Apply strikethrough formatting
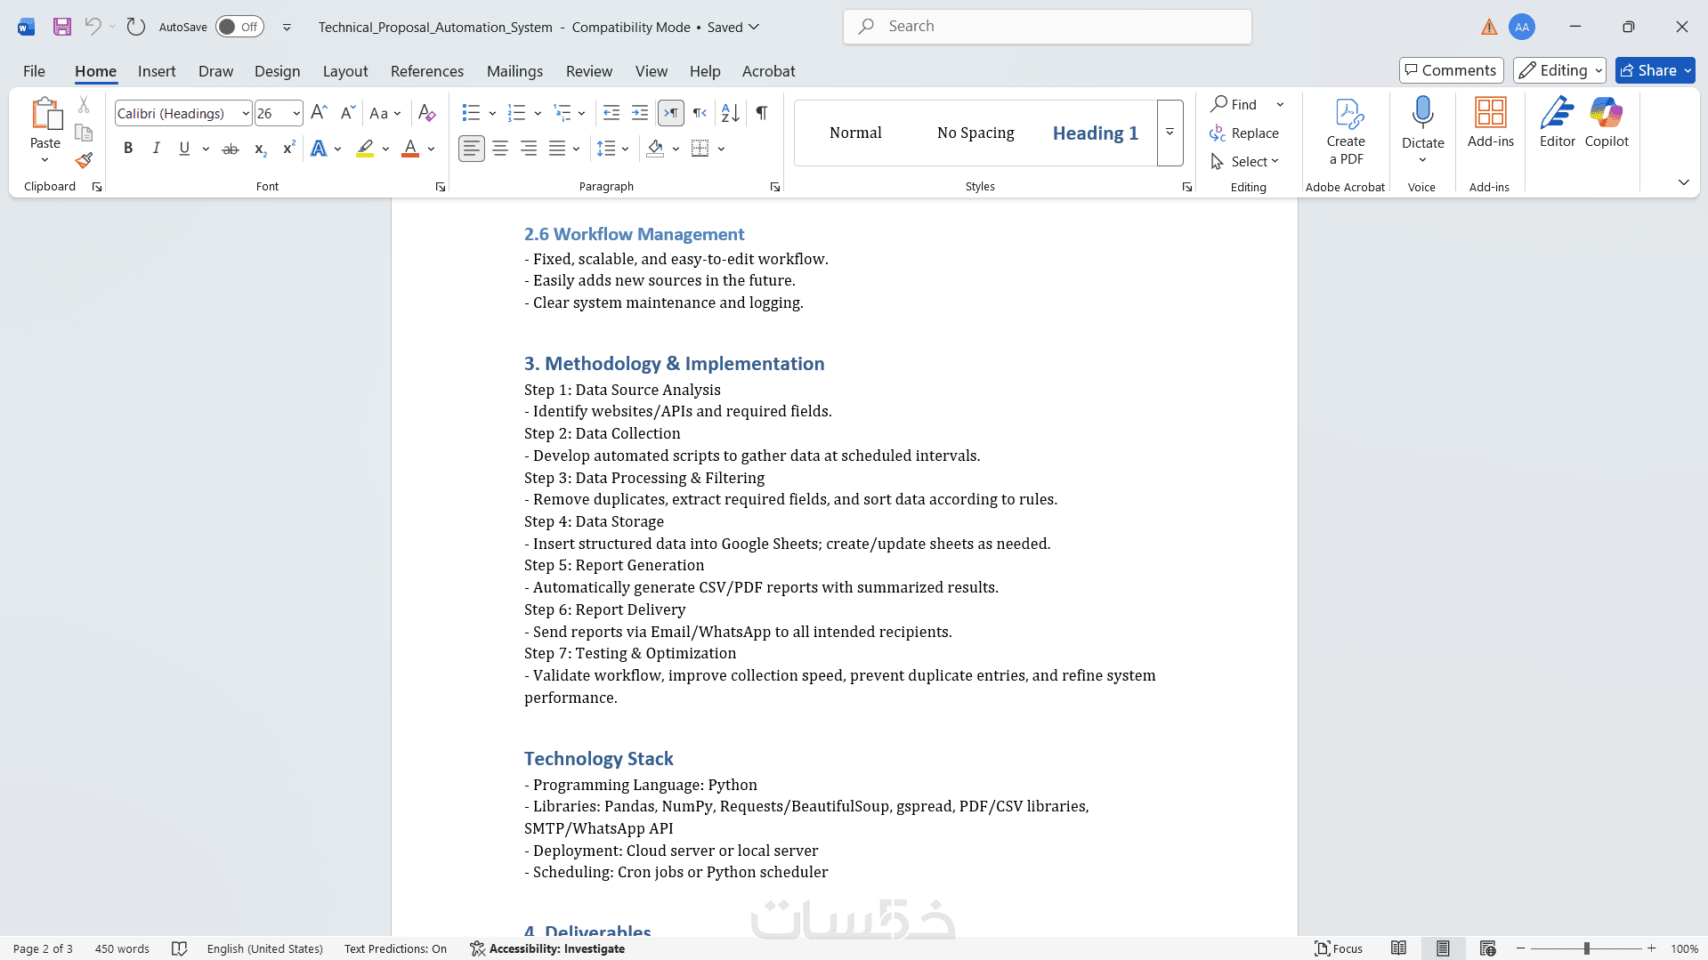This screenshot has width=1708, height=960. [x=231, y=149]
